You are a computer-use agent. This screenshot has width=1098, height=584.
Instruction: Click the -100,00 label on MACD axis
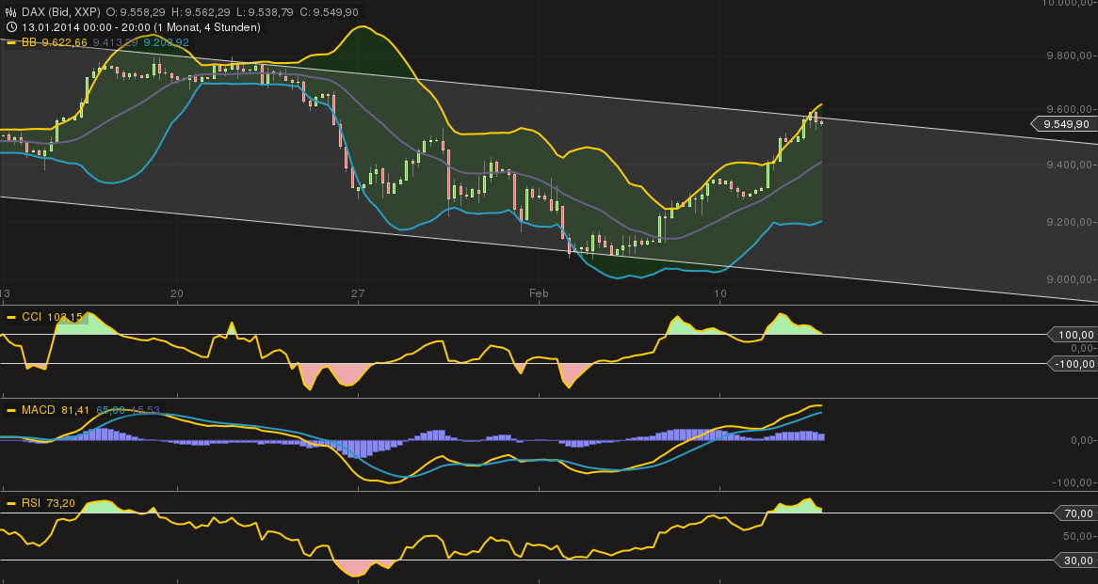(x=1073, y=482)
